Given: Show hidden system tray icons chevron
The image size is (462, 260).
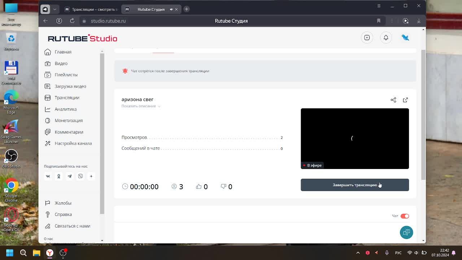Looking at the screenshot, I should click(358, 253).
